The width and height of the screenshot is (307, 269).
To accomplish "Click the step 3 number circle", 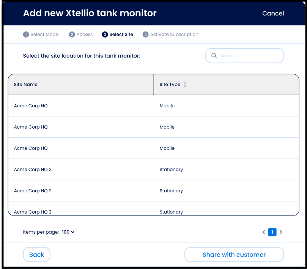I will 105,35.
